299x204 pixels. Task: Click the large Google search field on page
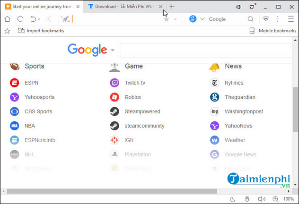(205, 50)
